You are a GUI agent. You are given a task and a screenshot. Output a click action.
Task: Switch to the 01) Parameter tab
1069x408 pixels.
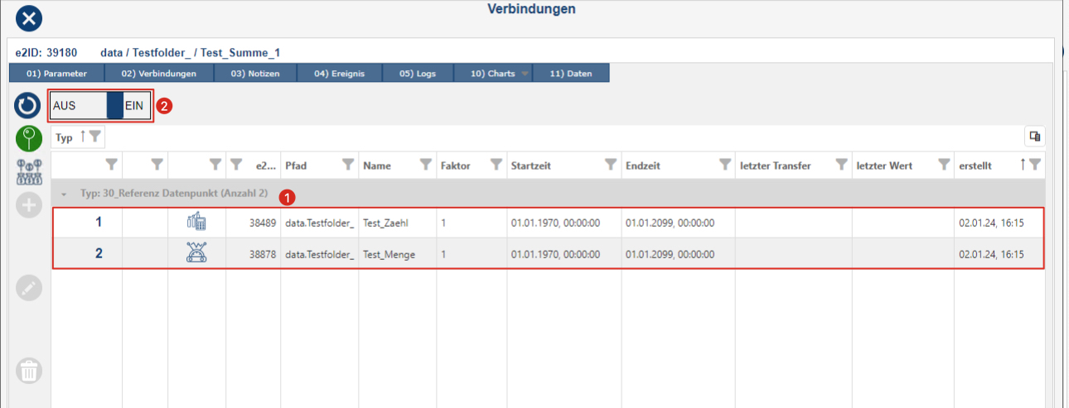pos(56,74)
